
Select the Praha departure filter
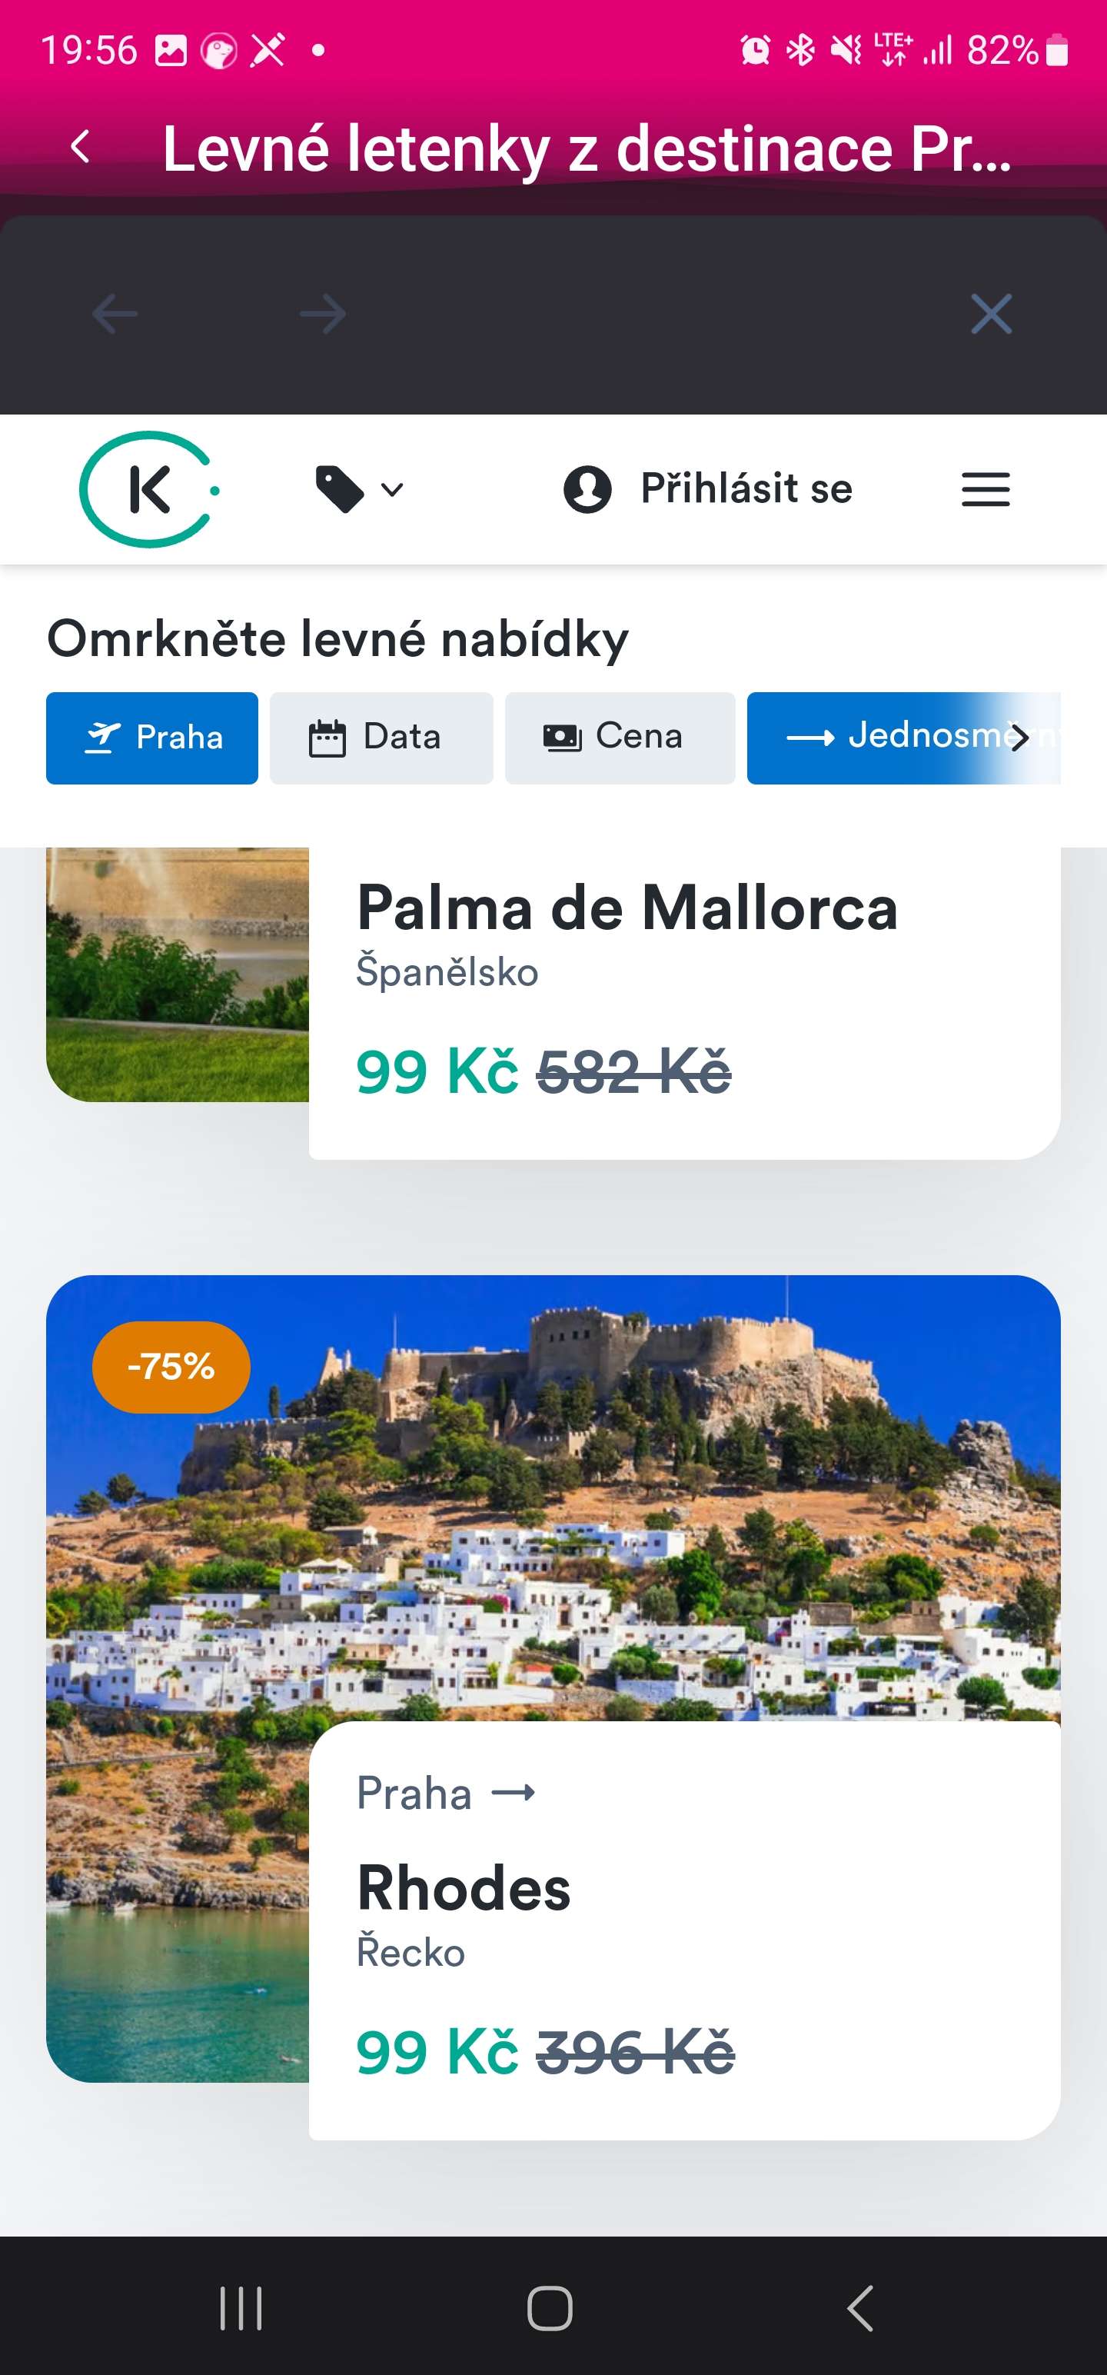pyautogui.click(x=152, y=738)
